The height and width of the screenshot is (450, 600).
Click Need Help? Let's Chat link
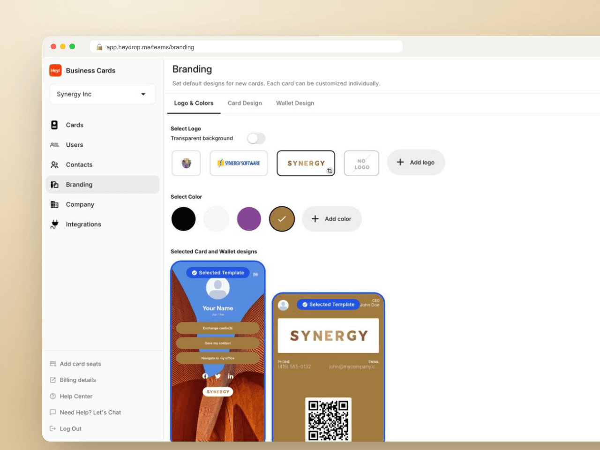(x=90, y=412)
